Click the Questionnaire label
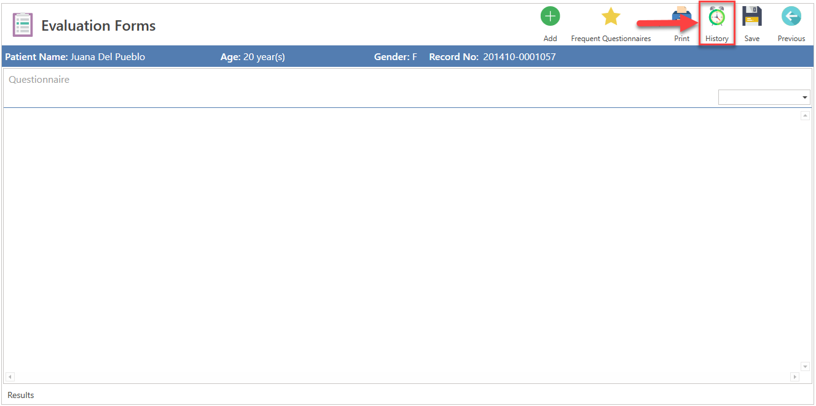 click(x=39, y=80)
